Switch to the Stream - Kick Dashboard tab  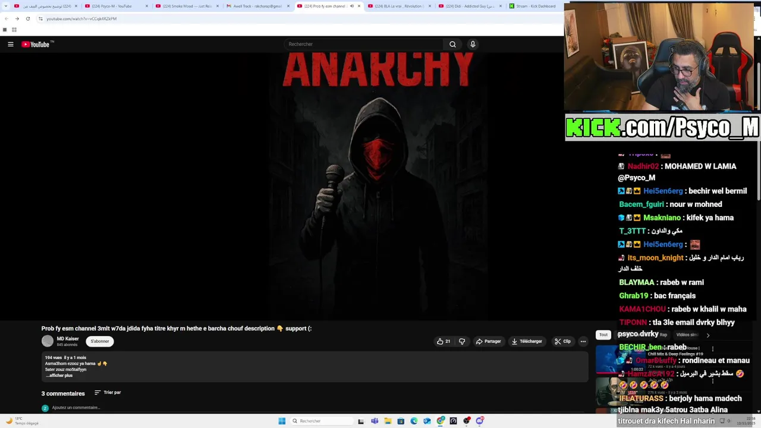pos(535,6)
